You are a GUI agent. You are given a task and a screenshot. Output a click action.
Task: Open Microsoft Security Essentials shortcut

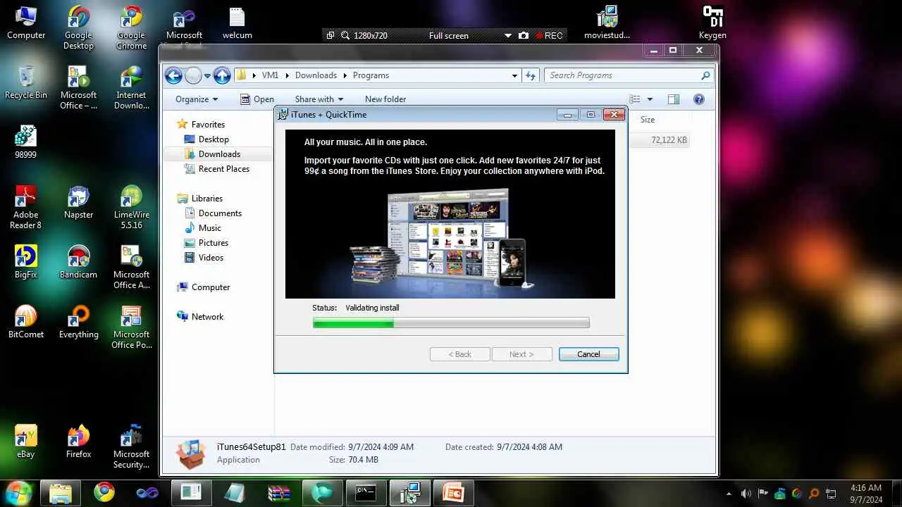(131, 447)
